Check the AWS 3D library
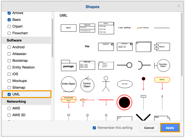This screenshot has width=185, height=138. click(9, 115)
